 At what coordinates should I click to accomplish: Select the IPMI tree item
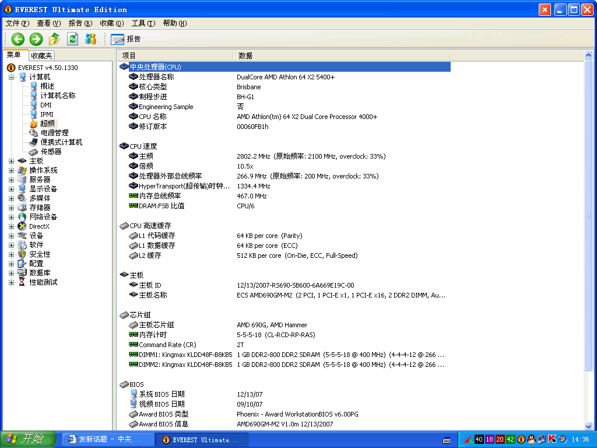click(47, 114)
